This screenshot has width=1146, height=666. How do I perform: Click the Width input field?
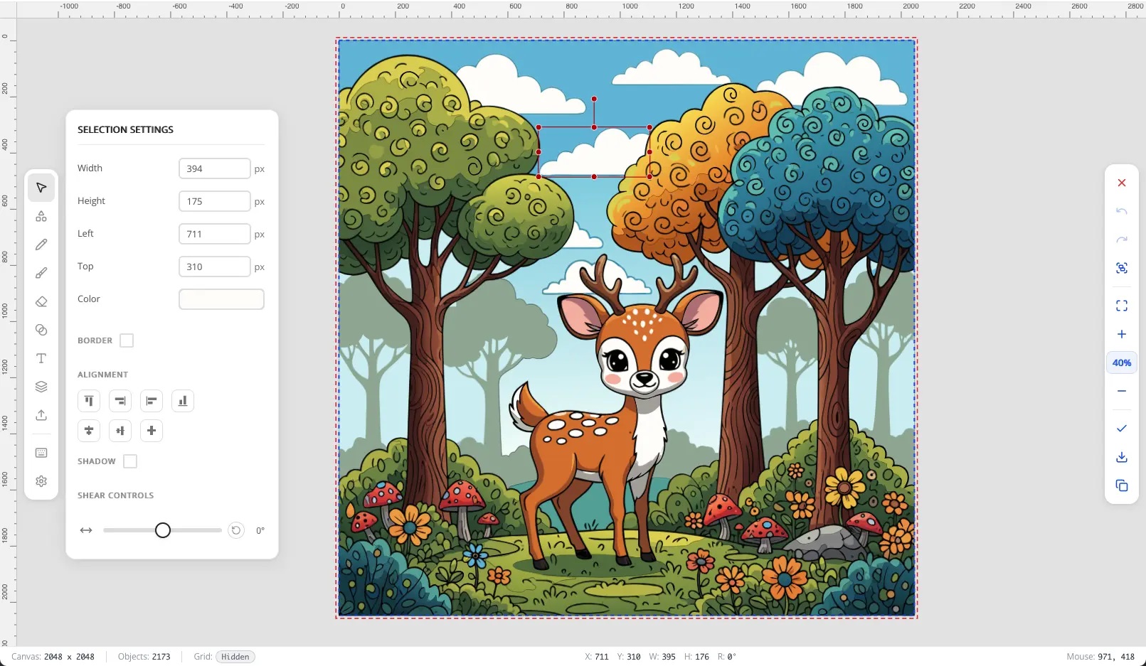[x=214, y=168]
